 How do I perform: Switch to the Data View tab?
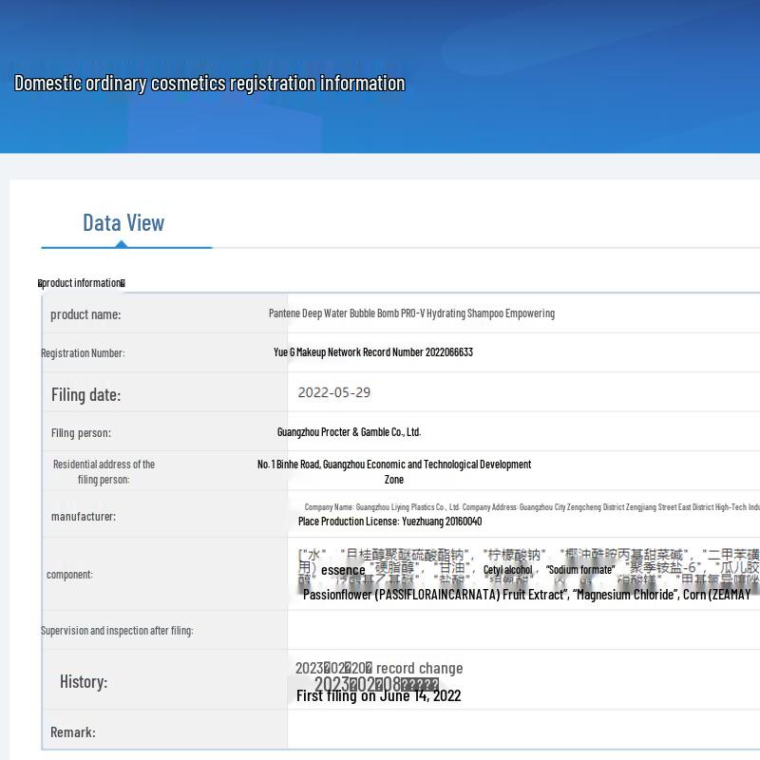point(123,222)
